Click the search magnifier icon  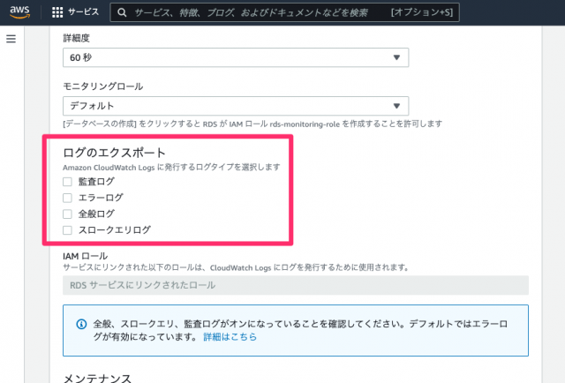pos(124,13)
